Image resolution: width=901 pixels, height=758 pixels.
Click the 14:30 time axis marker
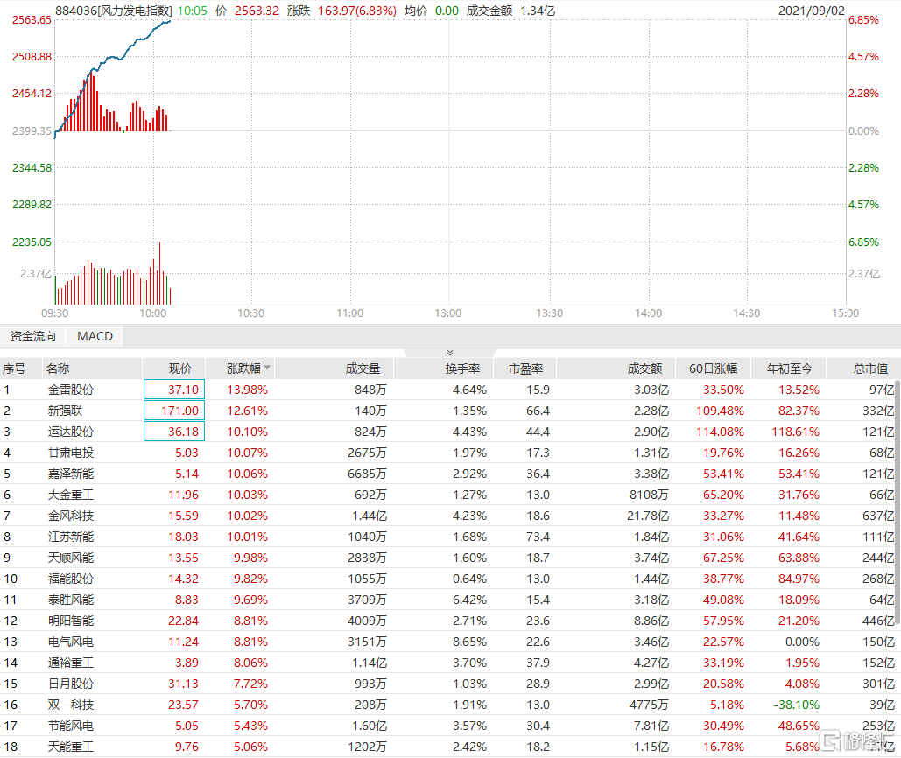pos(746,313)
